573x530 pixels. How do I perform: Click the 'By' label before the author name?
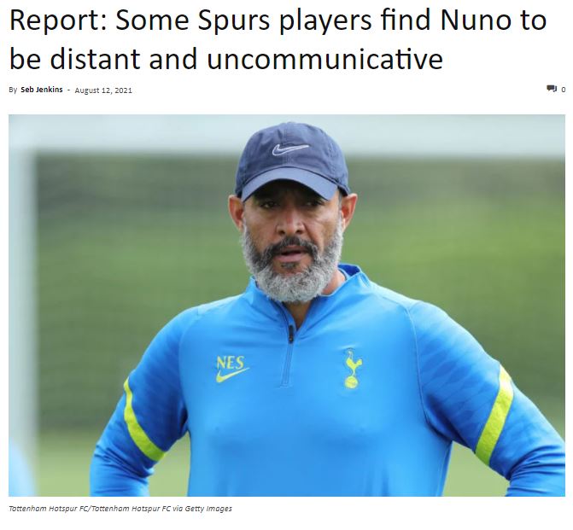point(13,90)
